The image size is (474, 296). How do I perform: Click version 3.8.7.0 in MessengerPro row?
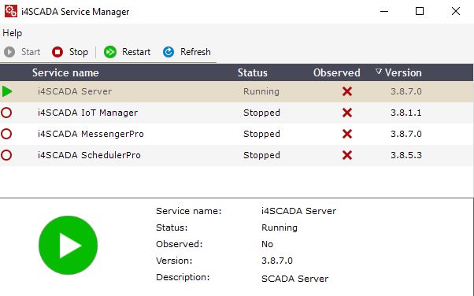[406, 134]
